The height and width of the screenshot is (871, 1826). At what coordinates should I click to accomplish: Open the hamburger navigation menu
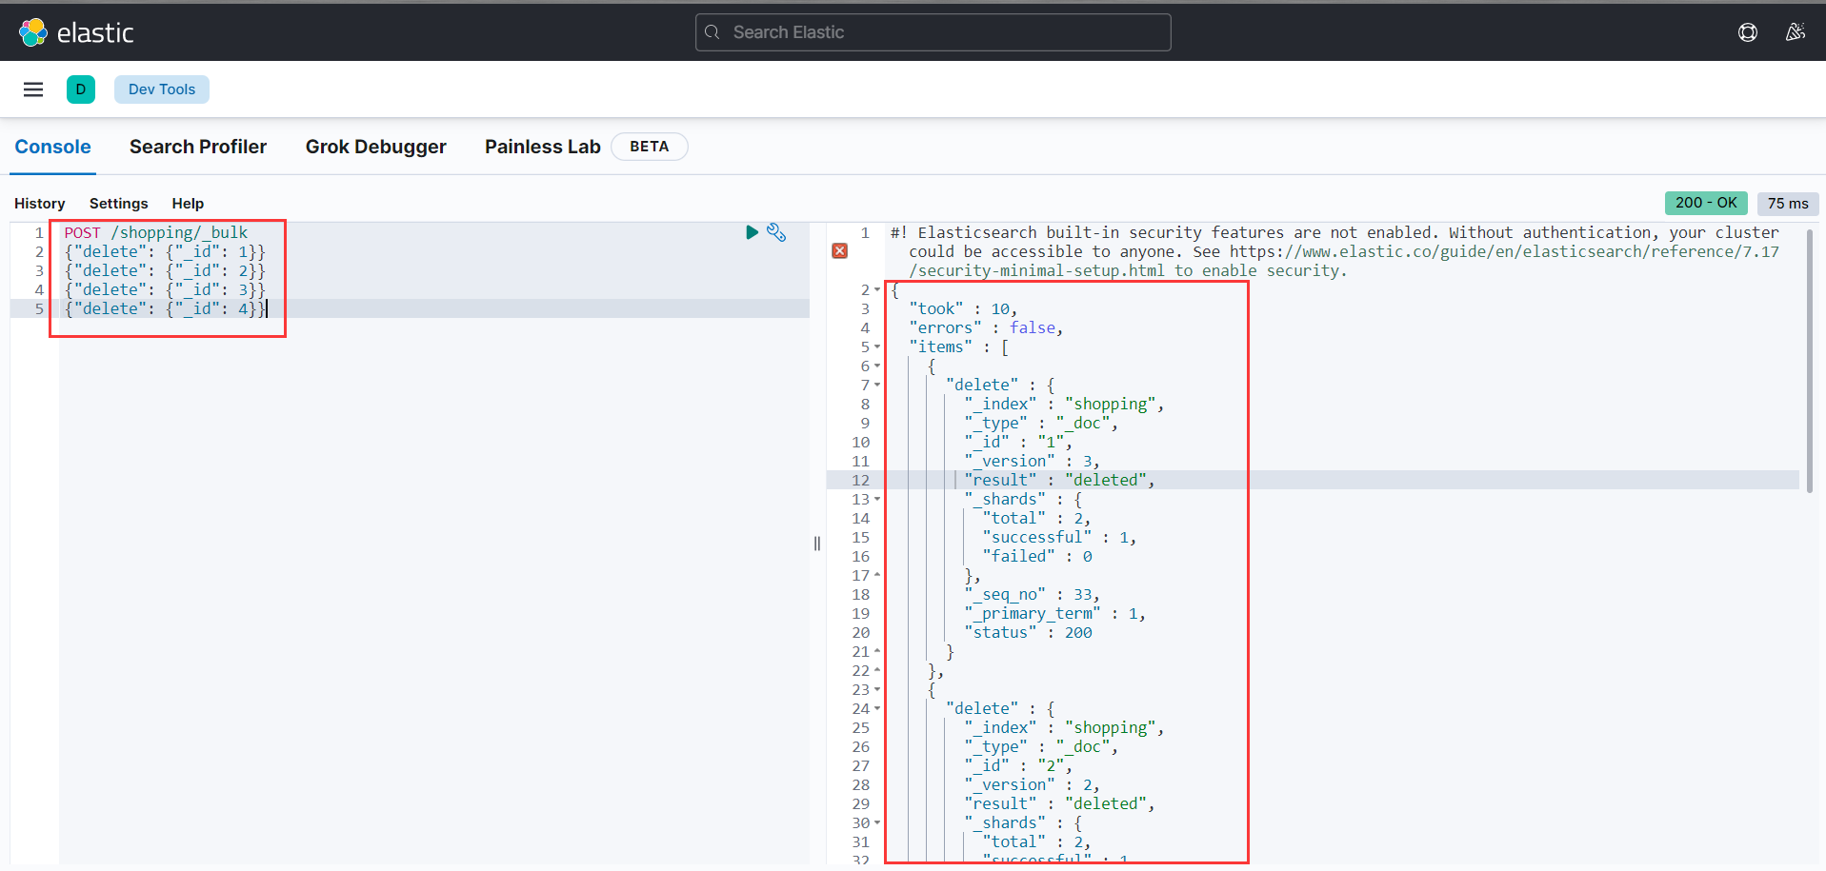click(x=33, y=89)
